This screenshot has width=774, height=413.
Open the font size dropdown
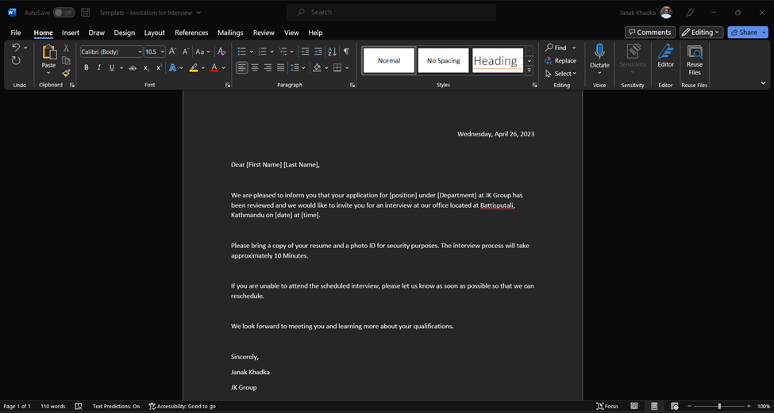pos(163,52)
